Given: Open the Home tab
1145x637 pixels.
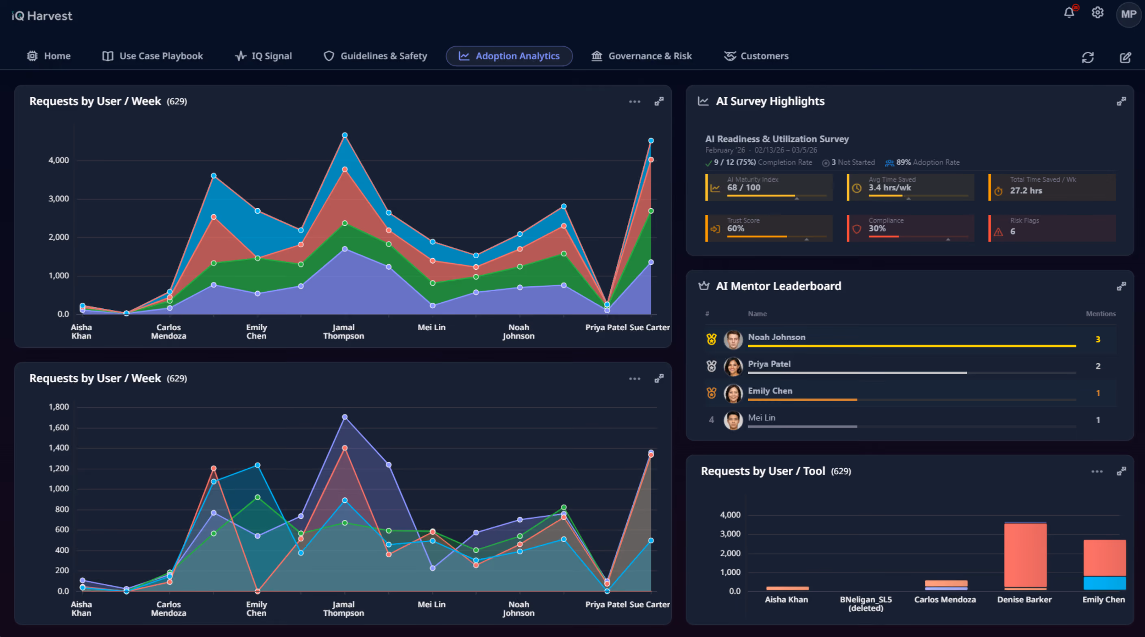Looking at the screenshot, I should (49, 56).
